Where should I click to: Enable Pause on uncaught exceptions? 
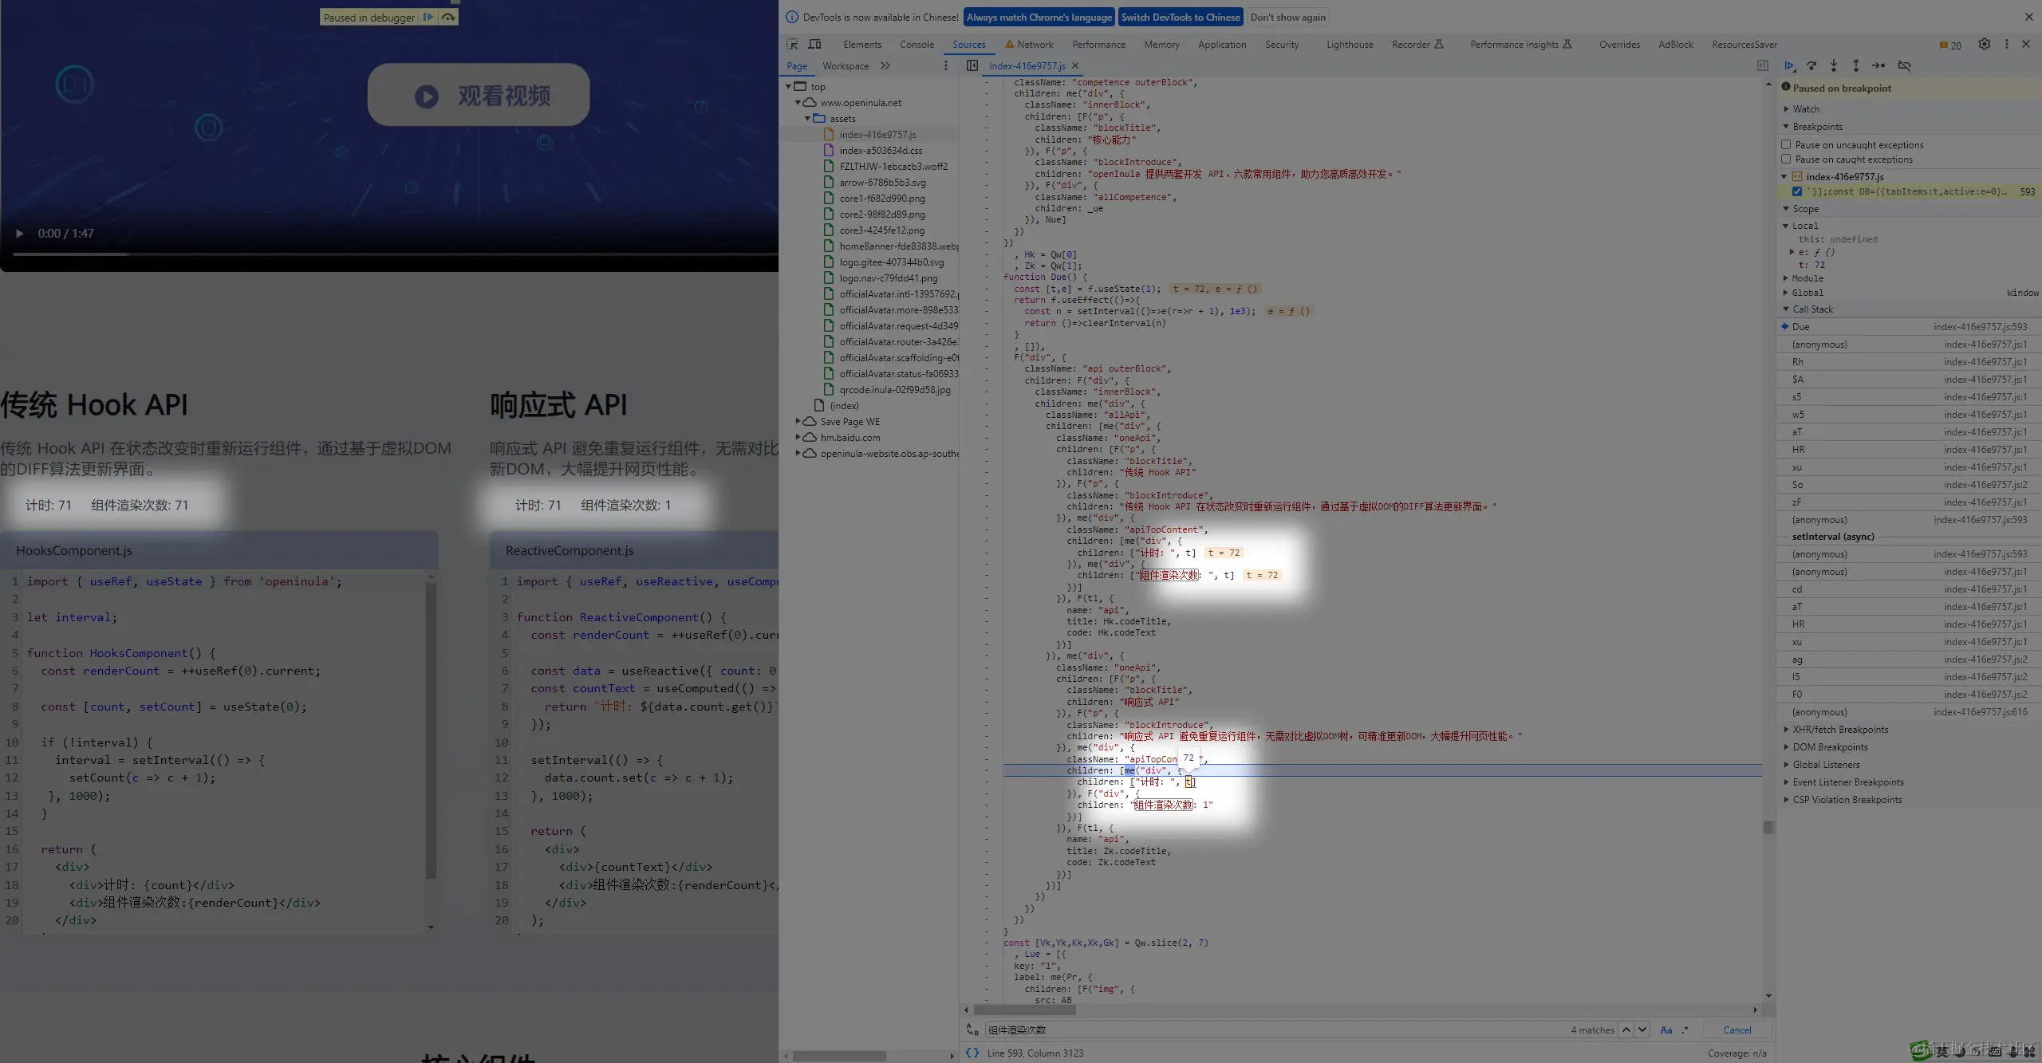tap(1787, 145)
